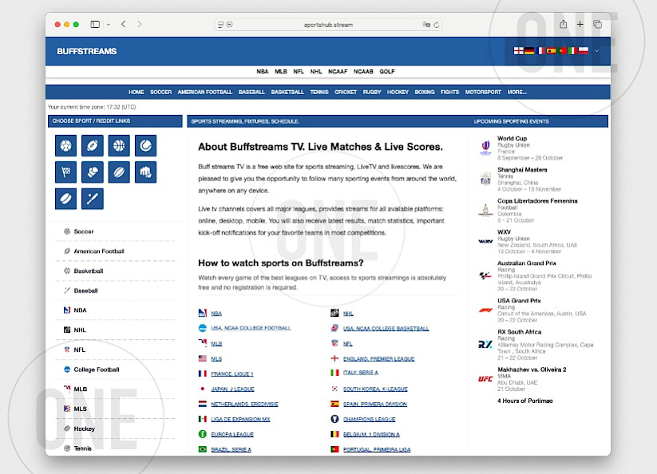The height and width of the screenshot is (474, 657).
Task: Select the Polish flag language
Action: 584,50
